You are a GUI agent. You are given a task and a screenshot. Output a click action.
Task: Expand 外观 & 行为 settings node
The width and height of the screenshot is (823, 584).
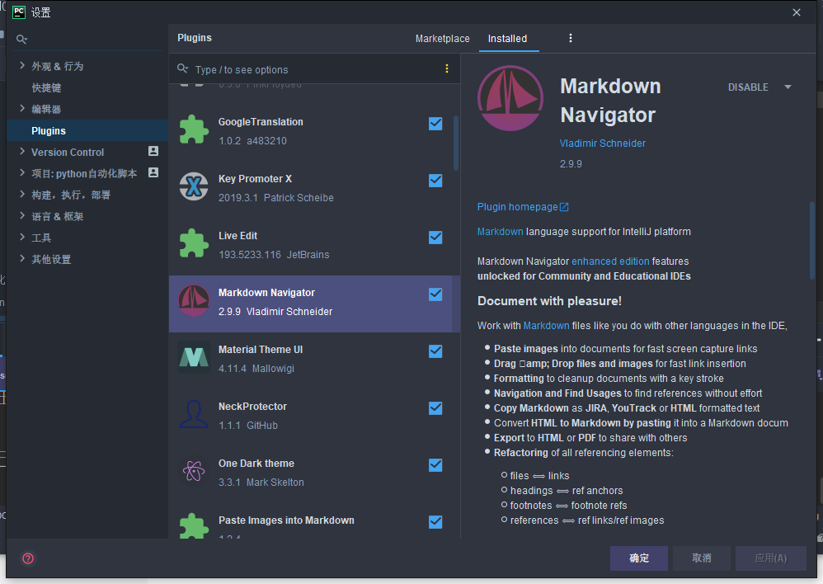(22, 65)
